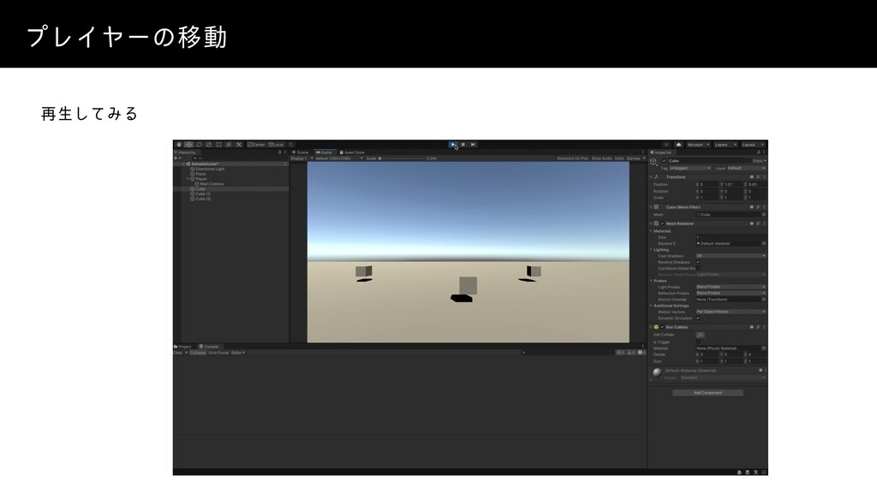Switch to the Scene tab

(x=301, y=152)
